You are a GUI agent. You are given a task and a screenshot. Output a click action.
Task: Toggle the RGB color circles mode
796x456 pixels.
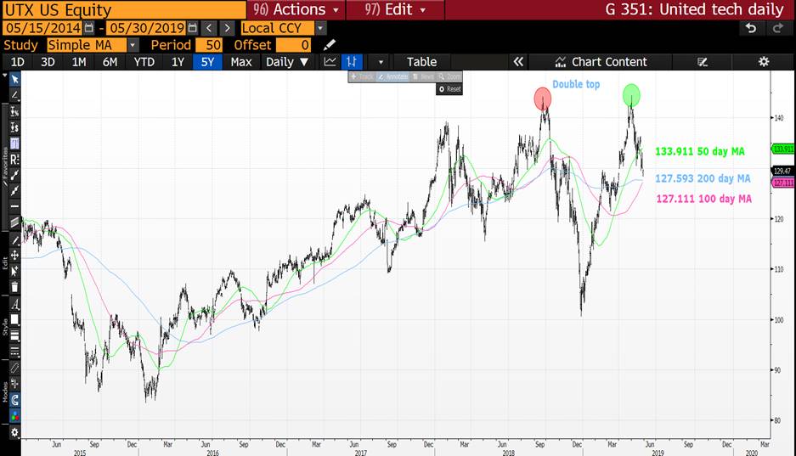[x=14, y=416]
